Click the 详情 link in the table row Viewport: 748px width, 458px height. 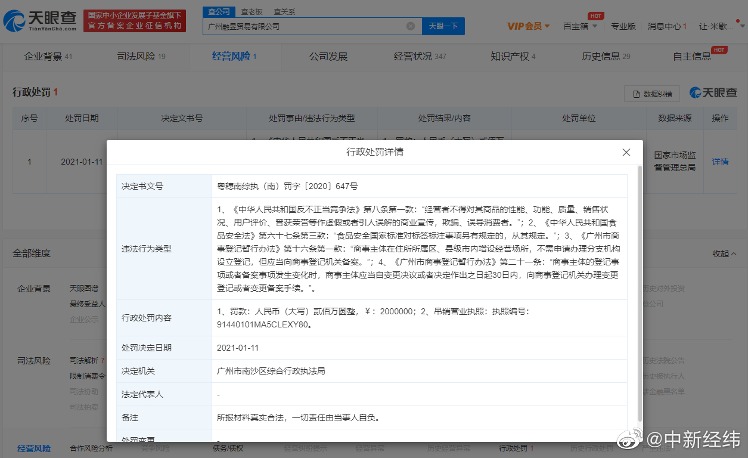click(x=720, y=162)
